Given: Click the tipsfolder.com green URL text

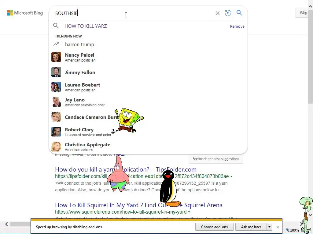Looking at the screenshot, I should pos(142,176).
